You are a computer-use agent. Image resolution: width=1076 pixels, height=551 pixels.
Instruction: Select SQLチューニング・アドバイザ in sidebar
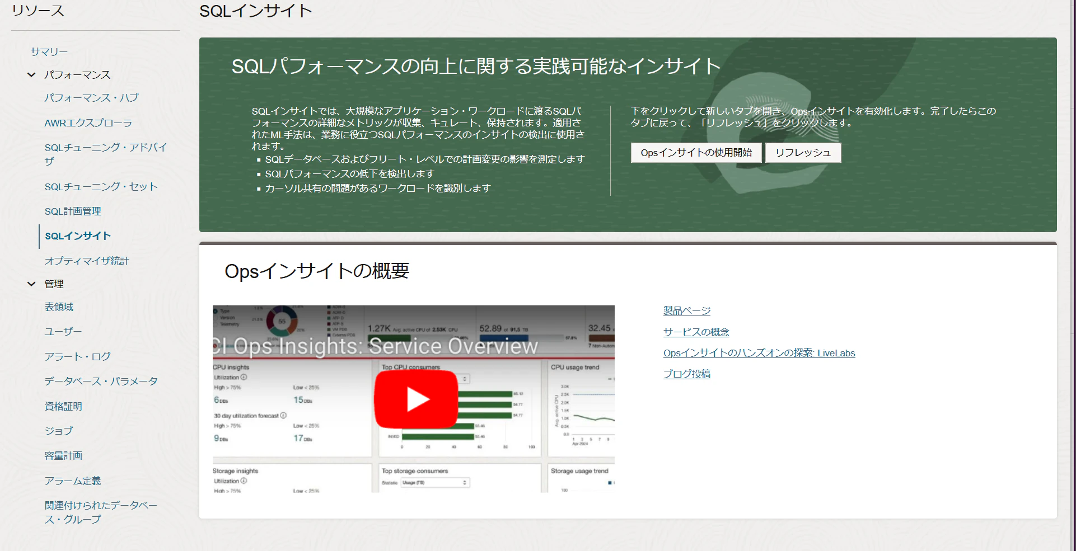pos(106,154)
